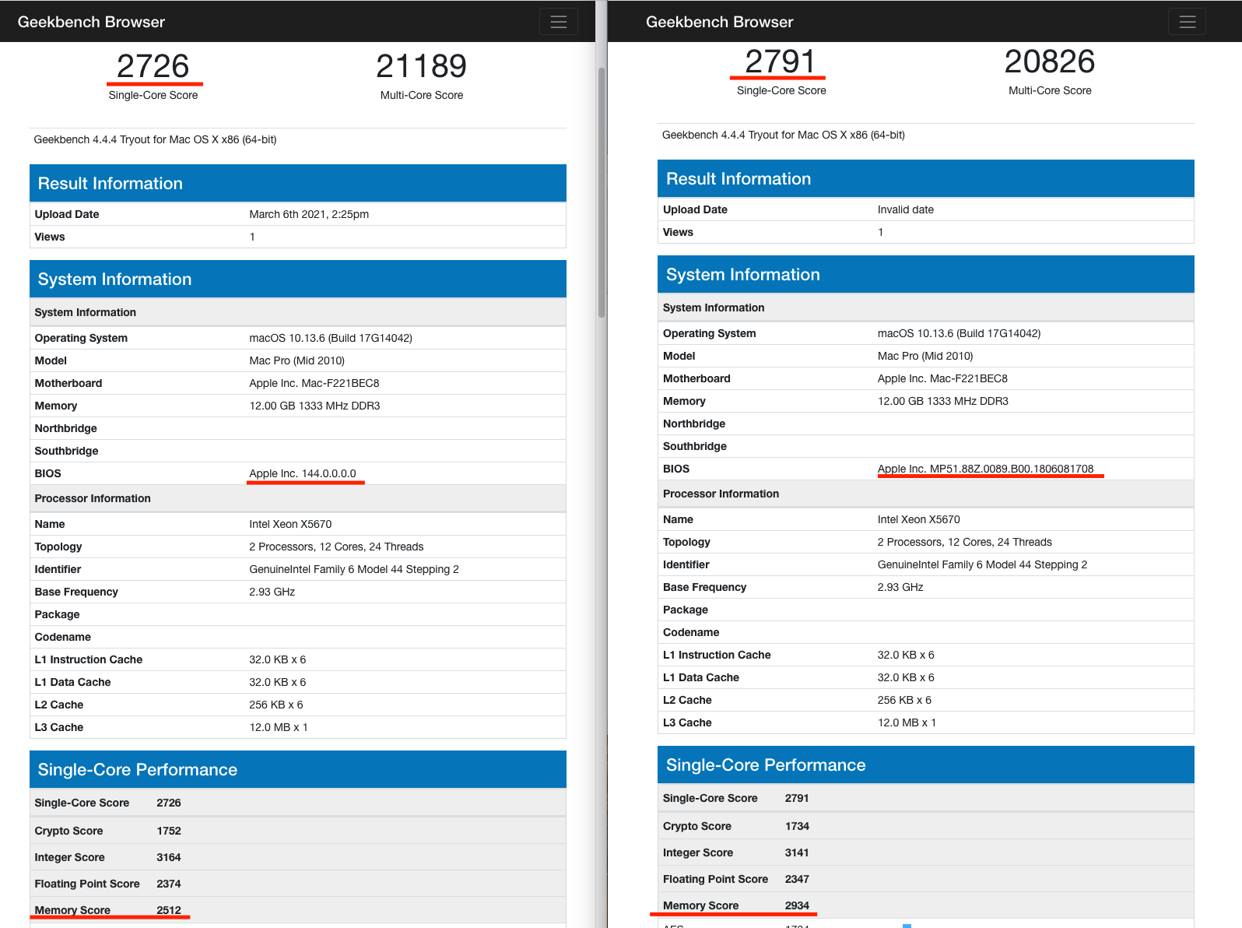Click Motherboard 'Mac-F221BEC8' in left window
The width and height of the screenshot is (1242, 928).
(x=340, y=383)
